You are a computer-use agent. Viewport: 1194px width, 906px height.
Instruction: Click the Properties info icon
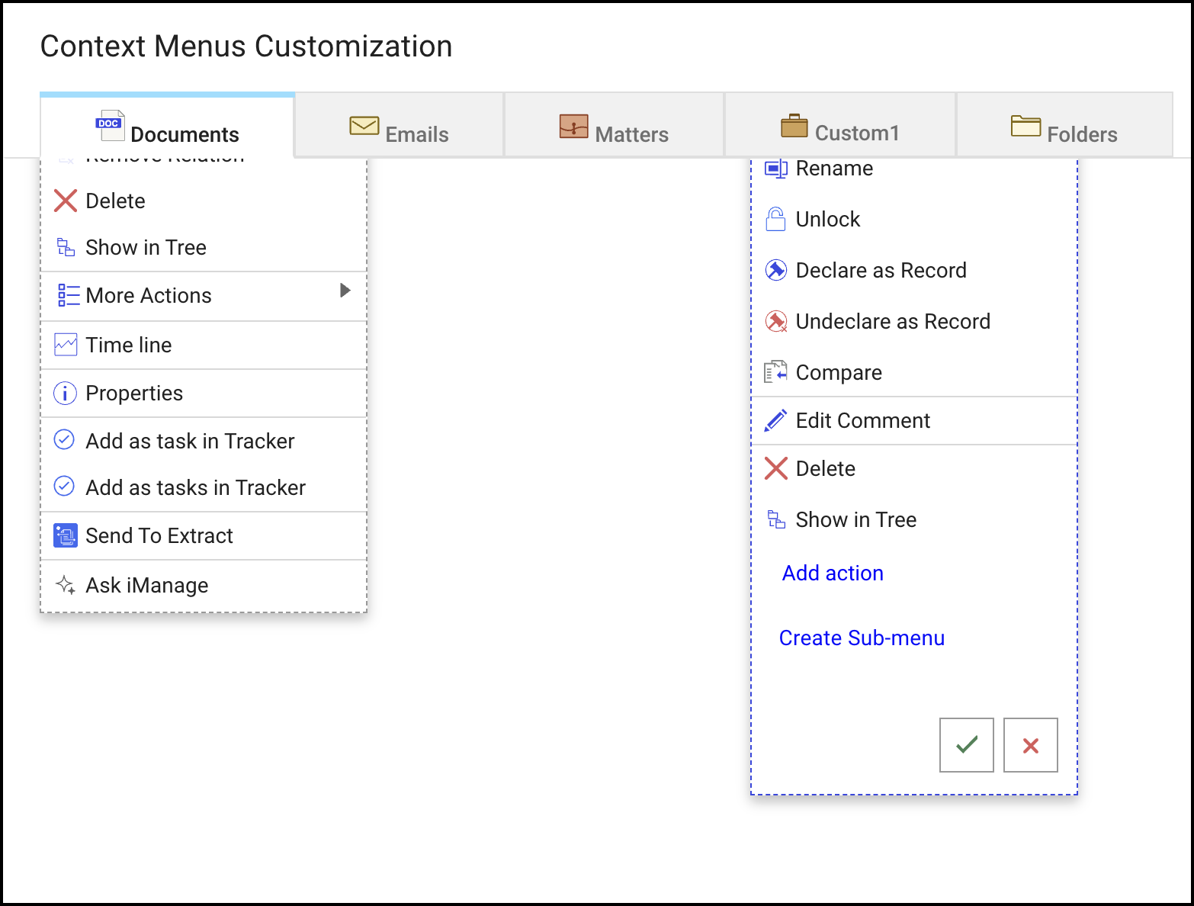(66, 394)
